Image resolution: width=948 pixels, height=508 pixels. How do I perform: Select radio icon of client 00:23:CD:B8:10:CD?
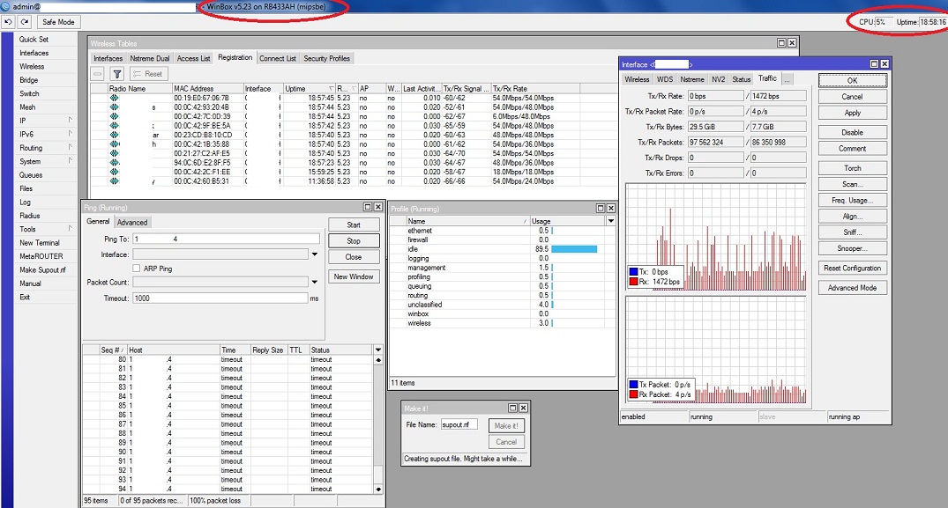pos(115,135)
